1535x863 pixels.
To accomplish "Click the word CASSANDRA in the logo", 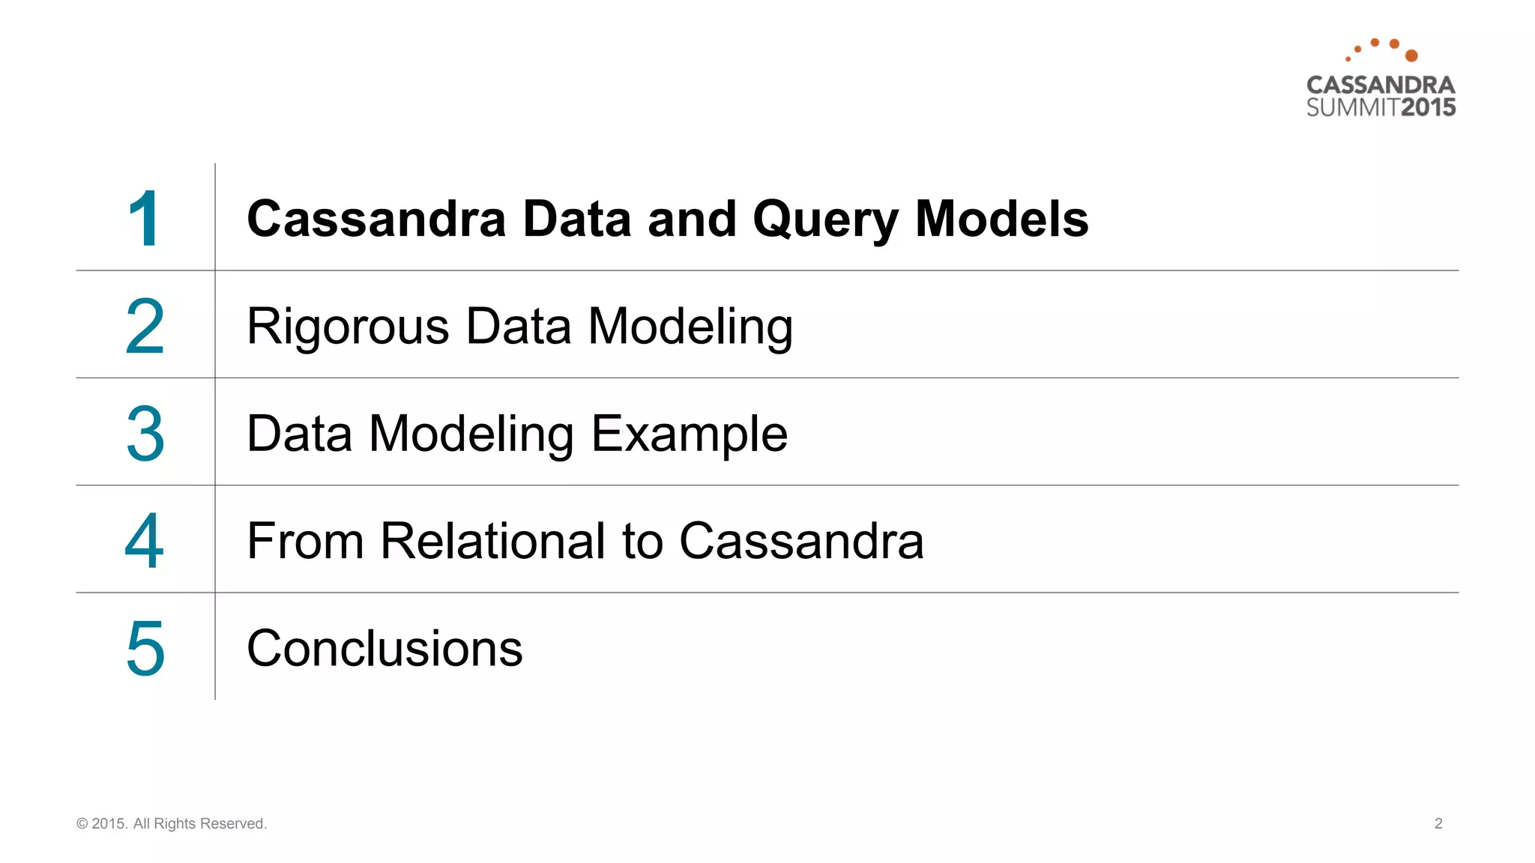I will pos(1381,85).
